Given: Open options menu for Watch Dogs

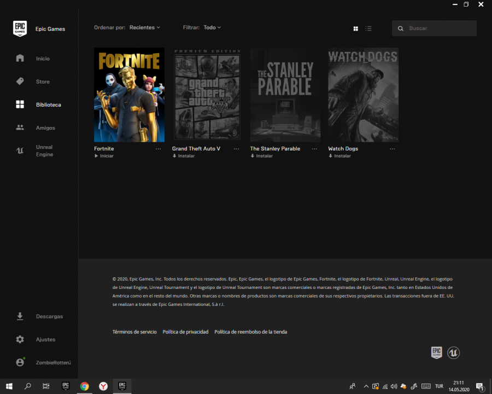Looking at the screenshot, I should point(393,149).
